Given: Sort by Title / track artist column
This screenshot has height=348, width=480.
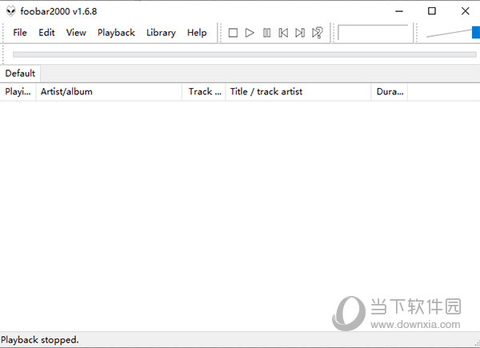Looking at the screenshot, I should tap(298, 91).
